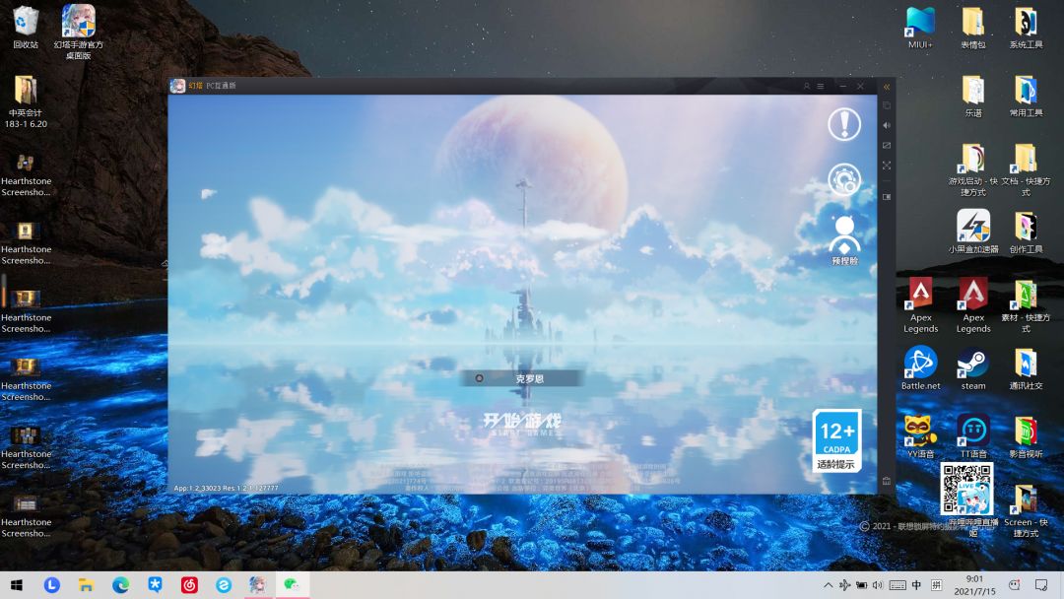Select the 素材 shortcut folder on desktop
The image size is (1064, 599).
click(1026, 305)
